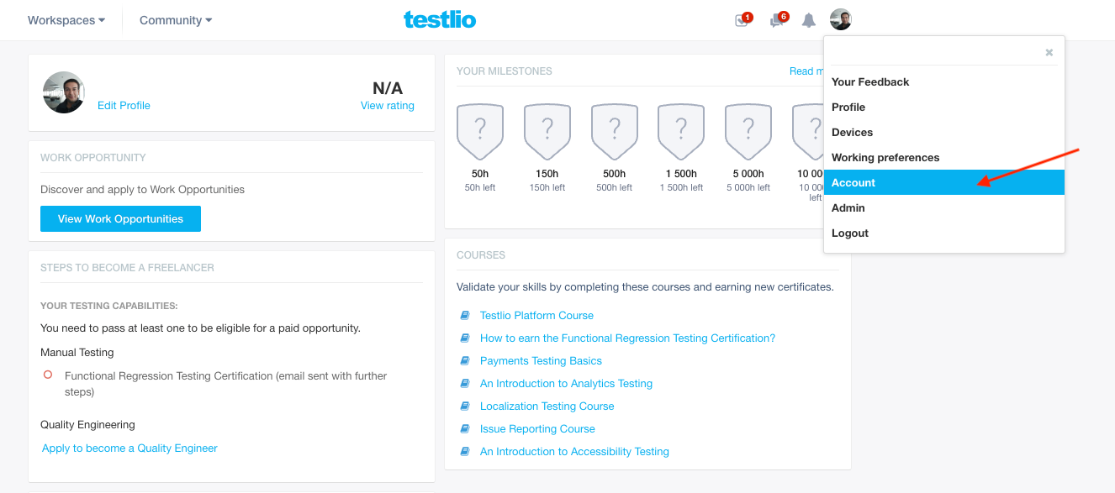Expand the Workspaces dropdown

[66, 20]
